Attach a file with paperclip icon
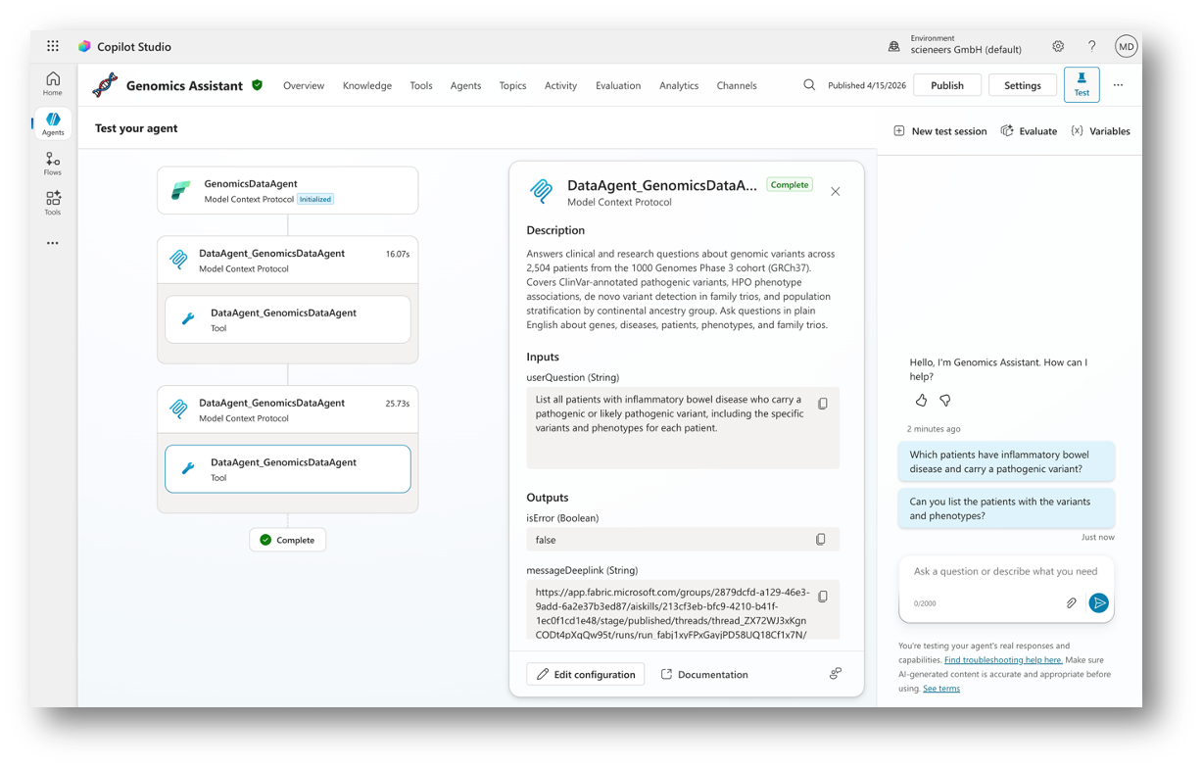The image size is (1203, 768). coord(1072,603)
